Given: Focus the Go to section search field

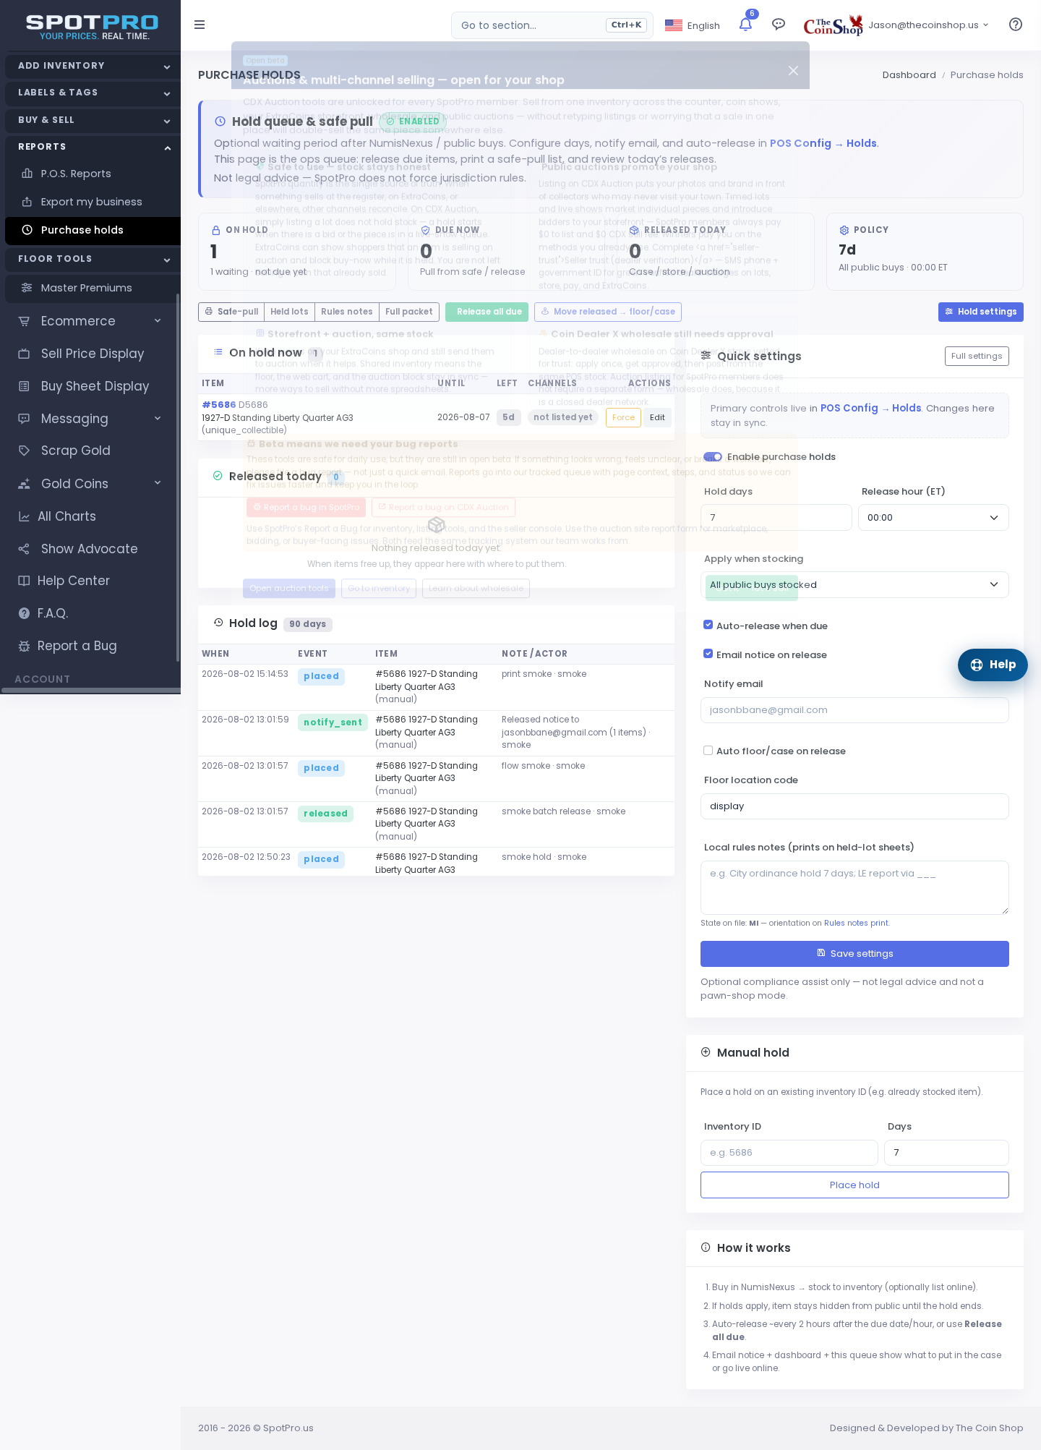Looking at the screenshot, I should click(x=552, y=25).
